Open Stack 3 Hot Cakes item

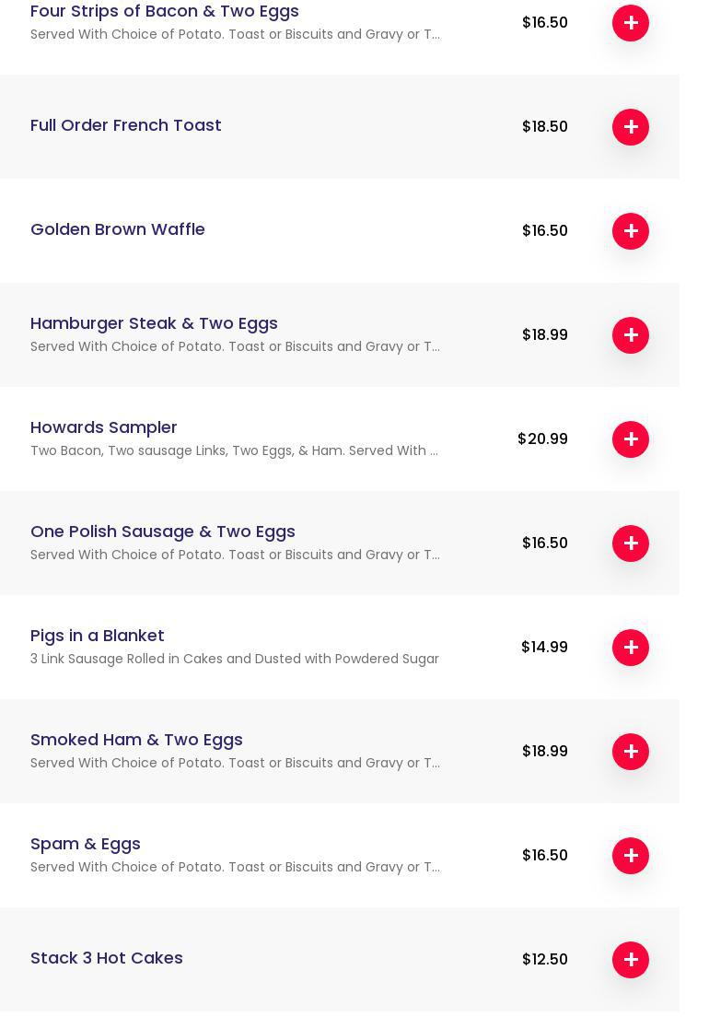tap(107, 958)
